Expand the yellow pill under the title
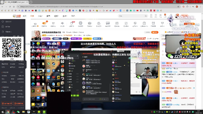 click(87, 39)
